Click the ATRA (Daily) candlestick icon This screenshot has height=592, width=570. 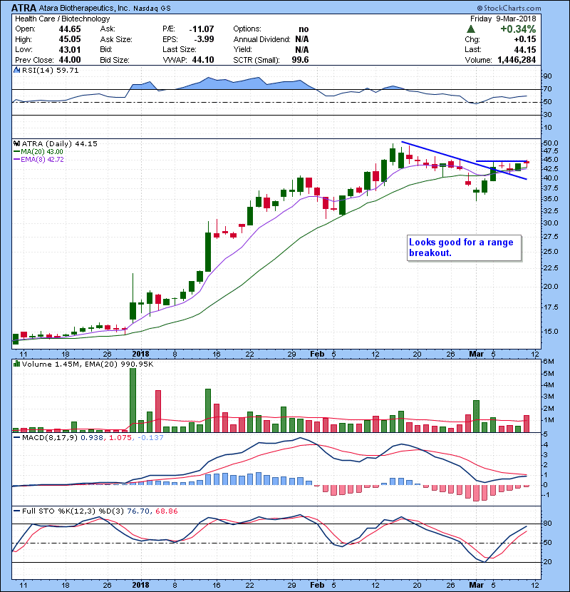click(16, 143)
